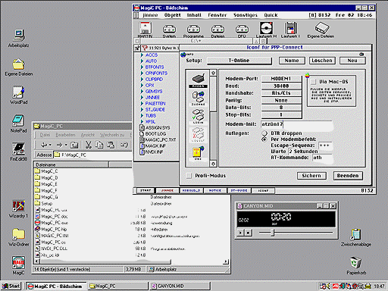Open the Baud 38400 popup
This screenshot has height=291, width=388.
tap(281, 86)
